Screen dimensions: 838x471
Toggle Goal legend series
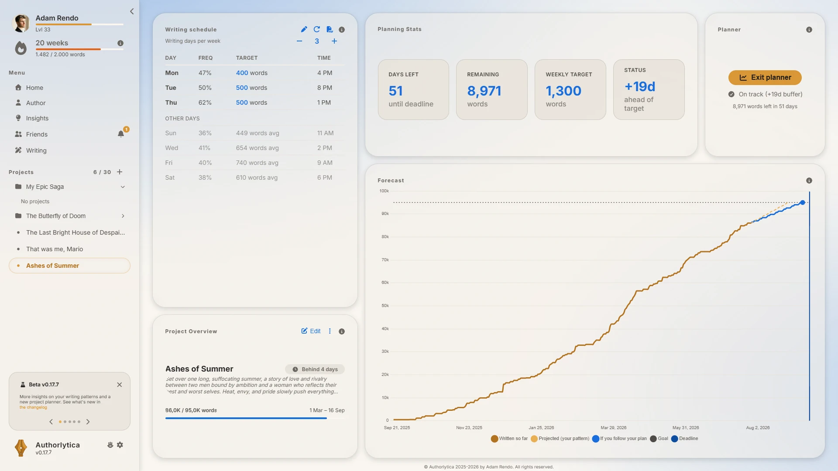click(659, 439)
